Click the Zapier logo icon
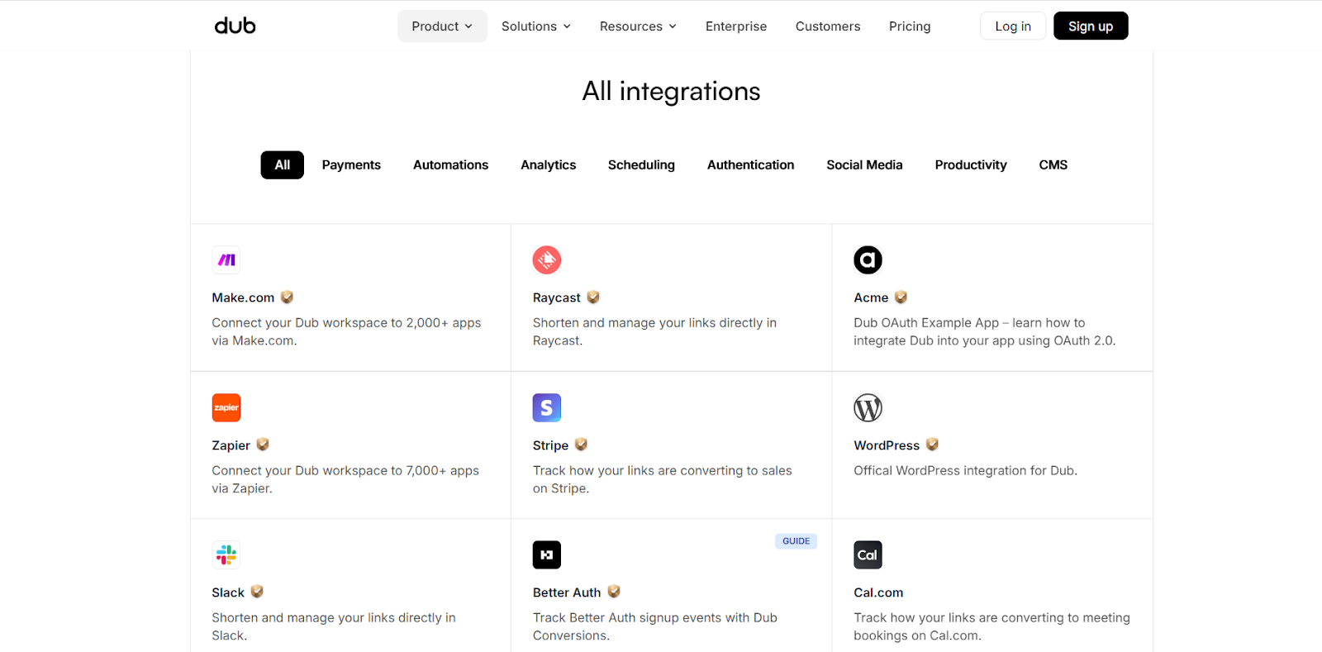The image size is (1322, 652). click(226, 407)
